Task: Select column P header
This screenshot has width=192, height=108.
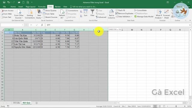Action: coord(161,30)
